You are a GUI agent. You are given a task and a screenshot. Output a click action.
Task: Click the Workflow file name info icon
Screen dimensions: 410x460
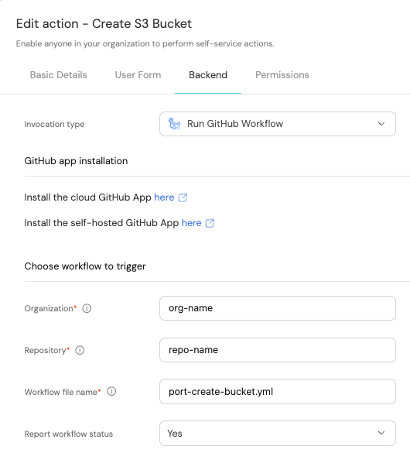point(111,391)
